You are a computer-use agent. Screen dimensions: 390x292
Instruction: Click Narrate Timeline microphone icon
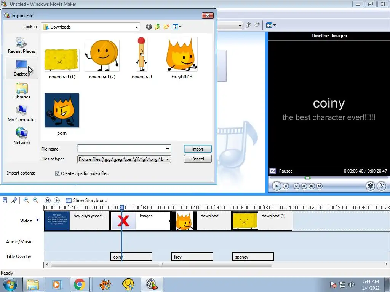[x=14, y=200]
